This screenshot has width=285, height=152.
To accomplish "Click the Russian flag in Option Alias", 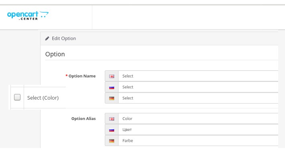I will (112, 130).
